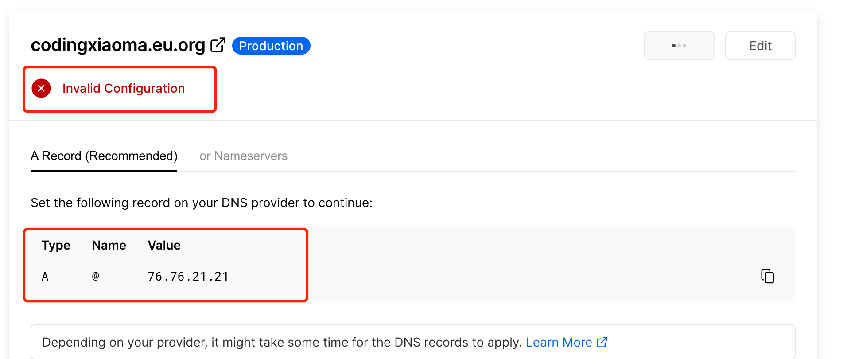Click the Type column header

[x=56, y=245]
